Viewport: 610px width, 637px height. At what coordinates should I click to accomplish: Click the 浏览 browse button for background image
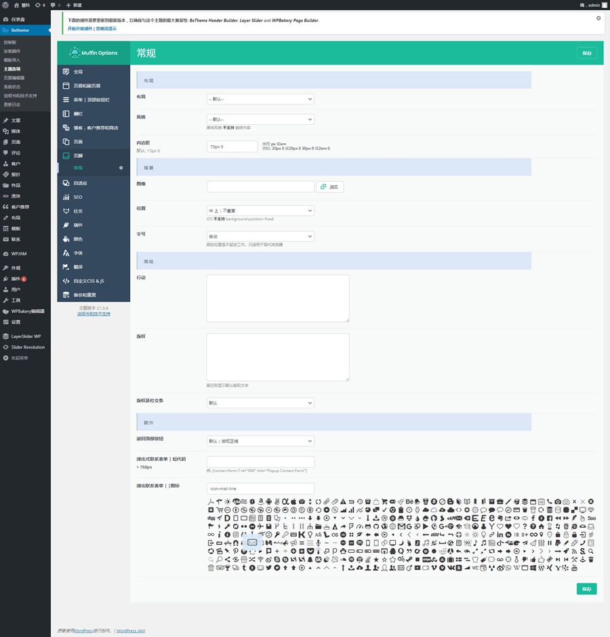coord(330,186)
